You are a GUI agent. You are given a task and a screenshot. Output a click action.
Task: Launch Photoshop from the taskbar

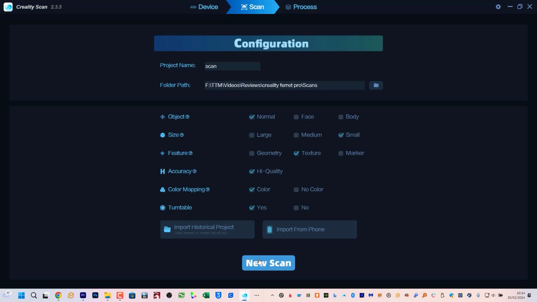tap(95, 295)
